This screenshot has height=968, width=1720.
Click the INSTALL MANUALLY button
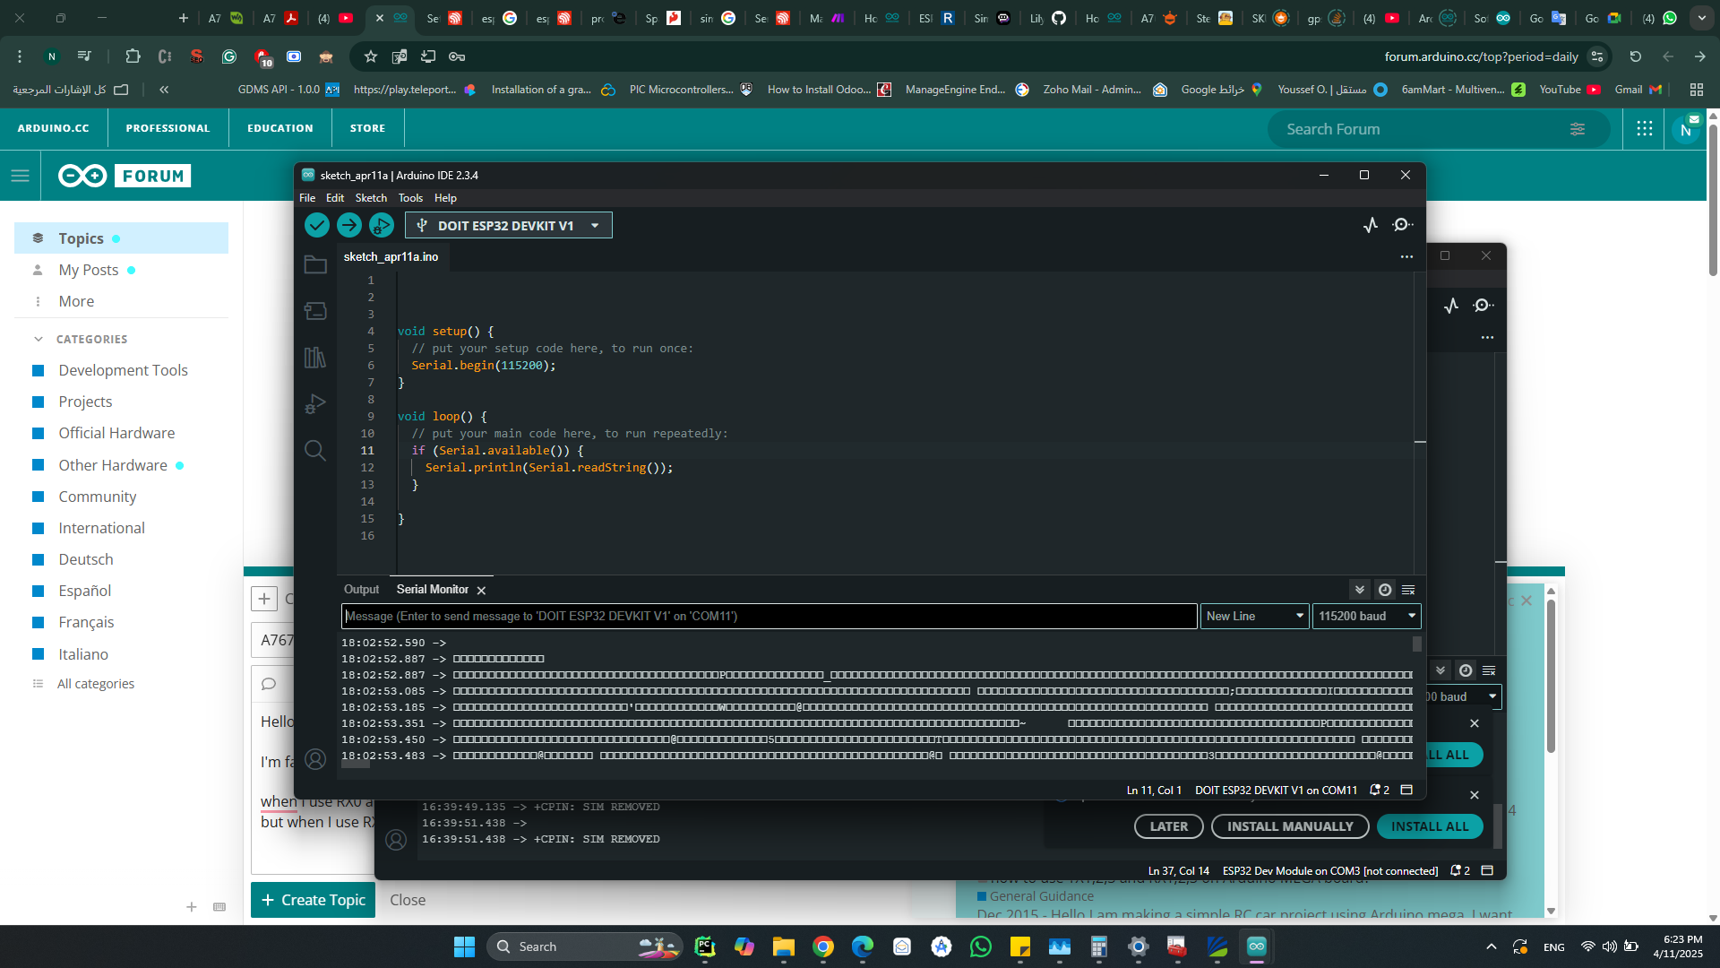click(x=1290, y=826)
